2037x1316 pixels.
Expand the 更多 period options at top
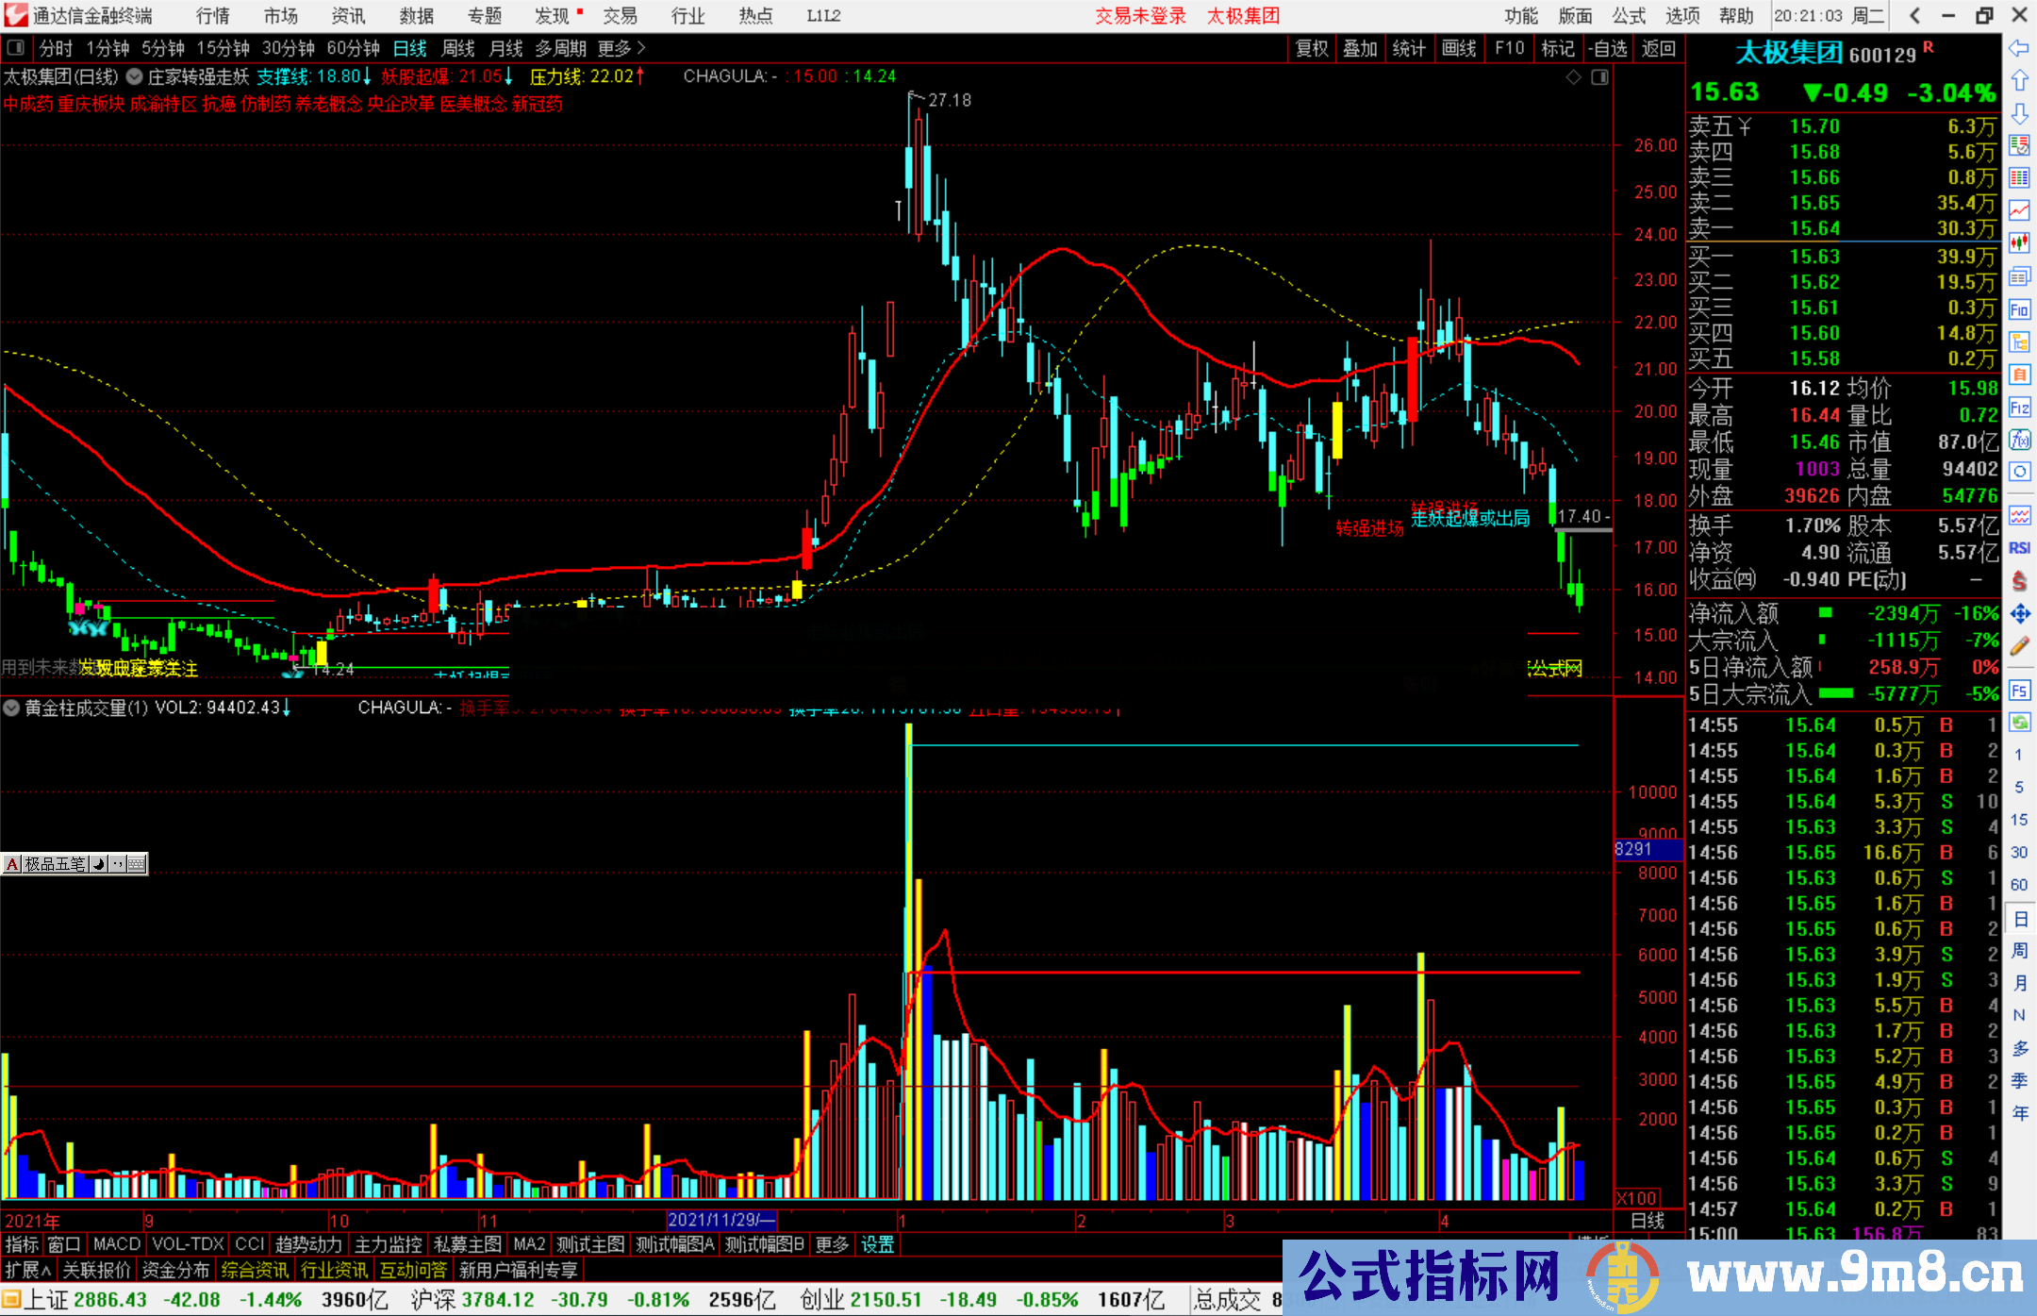pos(621,48)
